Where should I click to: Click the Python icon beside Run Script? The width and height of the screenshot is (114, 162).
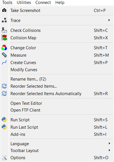[x=4, y=120]
